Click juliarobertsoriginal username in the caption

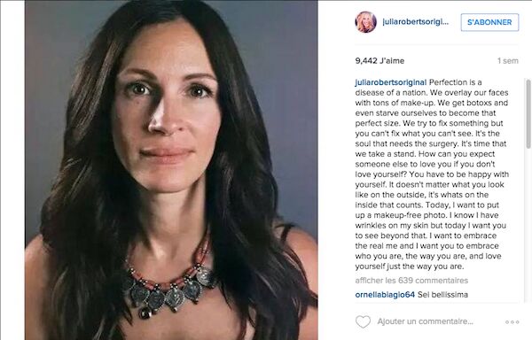pyautogui.click(x=390, y=82)
